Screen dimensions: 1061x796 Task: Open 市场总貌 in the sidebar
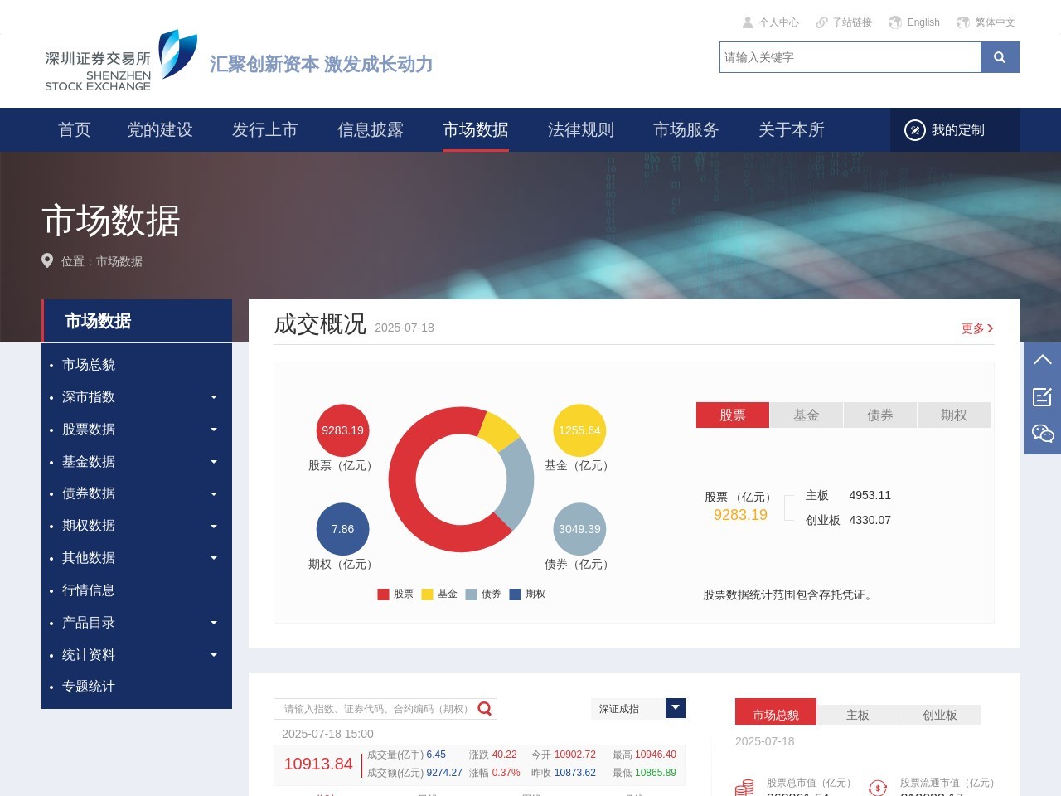89,365
